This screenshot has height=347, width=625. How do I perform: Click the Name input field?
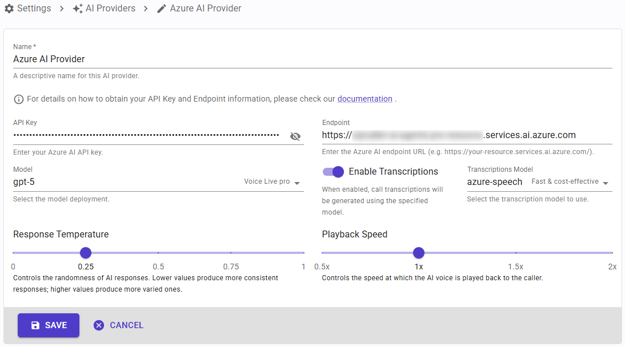[312, 59]
